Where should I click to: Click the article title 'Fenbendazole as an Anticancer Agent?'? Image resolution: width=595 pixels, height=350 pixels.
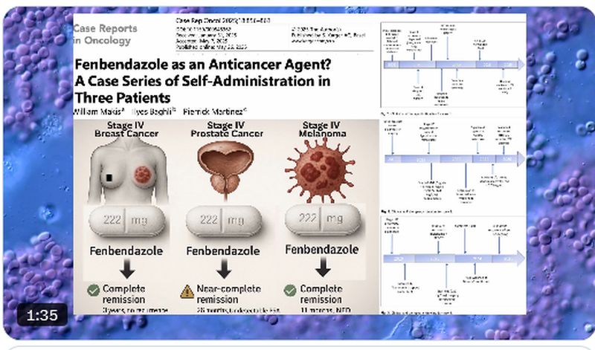[202, 65]
